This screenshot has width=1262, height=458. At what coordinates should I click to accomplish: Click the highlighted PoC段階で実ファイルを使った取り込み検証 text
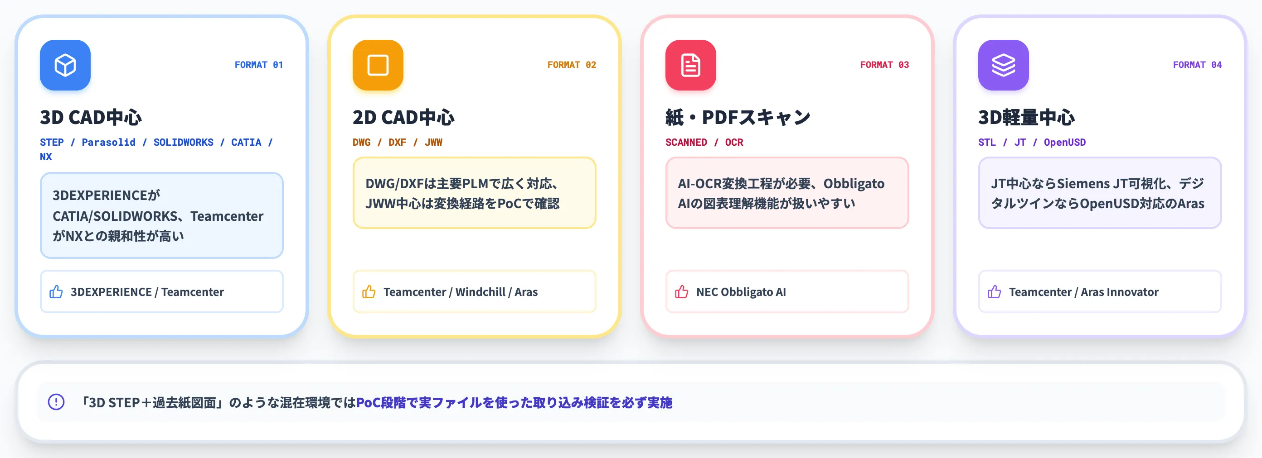pyautogui.click(x=514, y=403)
